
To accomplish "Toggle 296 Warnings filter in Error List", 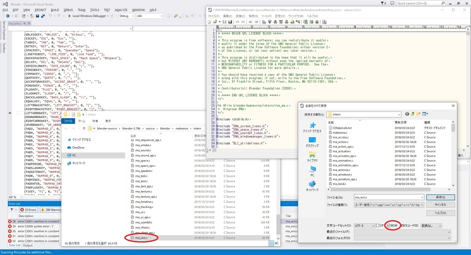I will click(x=51, y=210).
